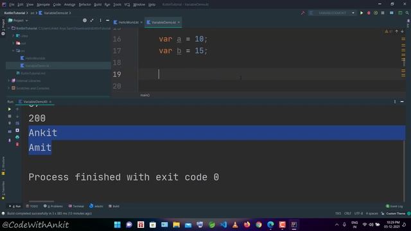Clear console with red trash icon
Viewport: 411px width, 231px height.
coord(17,144)
